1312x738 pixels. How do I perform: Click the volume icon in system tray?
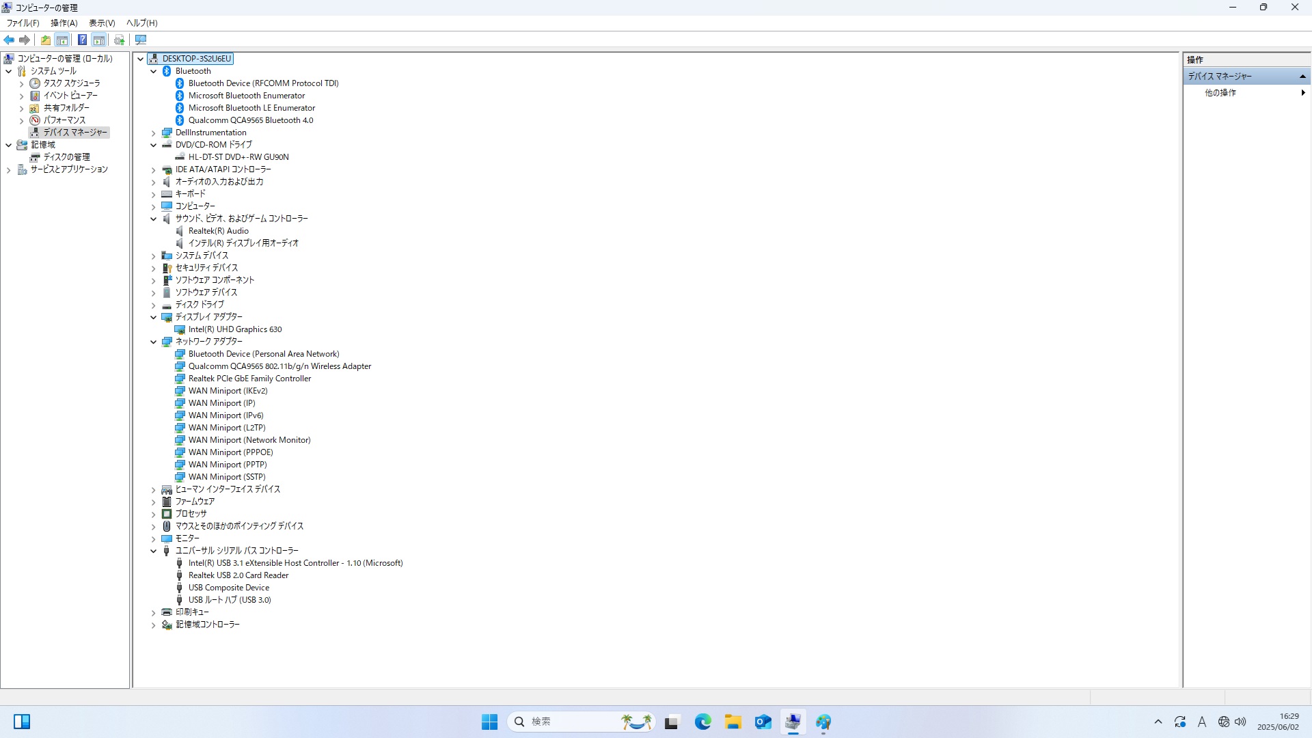coord(1240,722)
